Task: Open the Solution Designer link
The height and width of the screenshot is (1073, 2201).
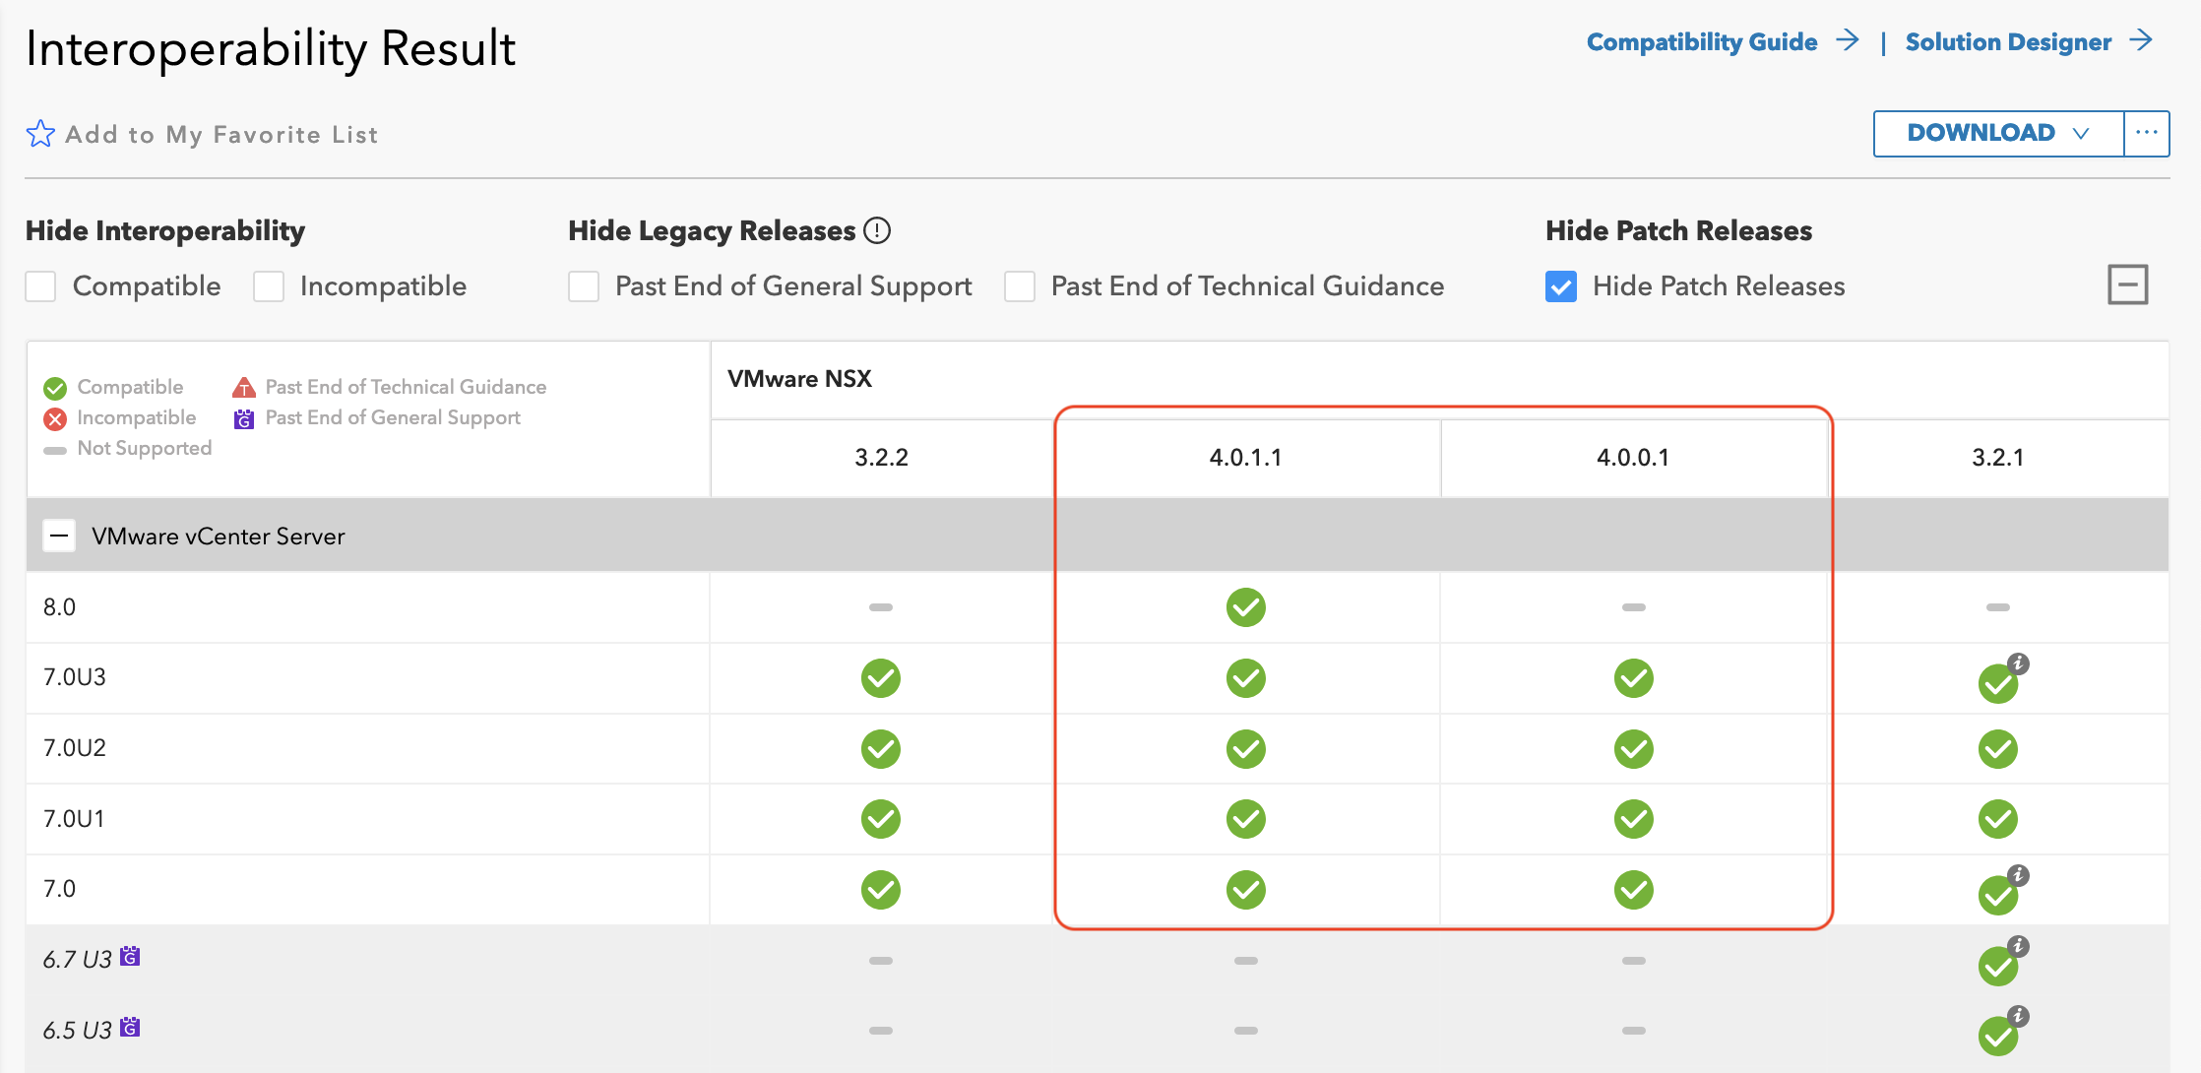Action: point(2008,42)
